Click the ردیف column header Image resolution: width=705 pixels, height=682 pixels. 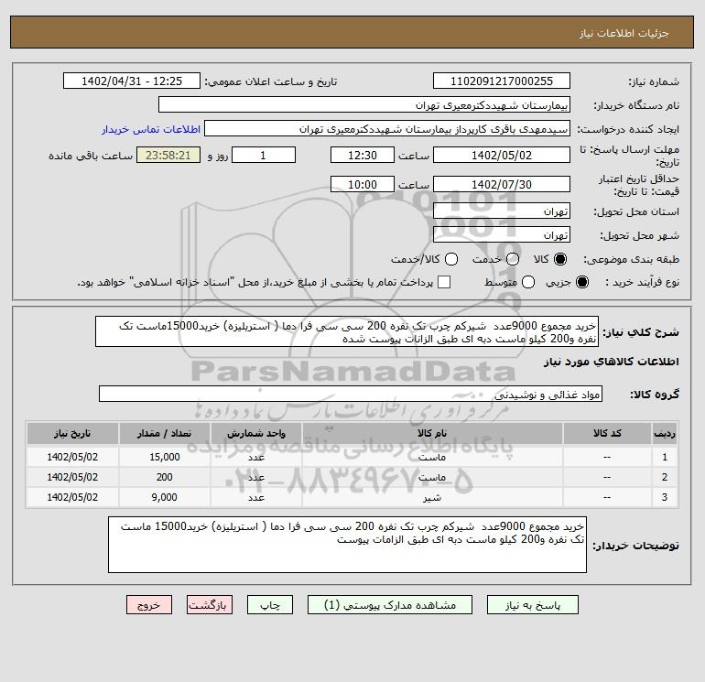665,433
